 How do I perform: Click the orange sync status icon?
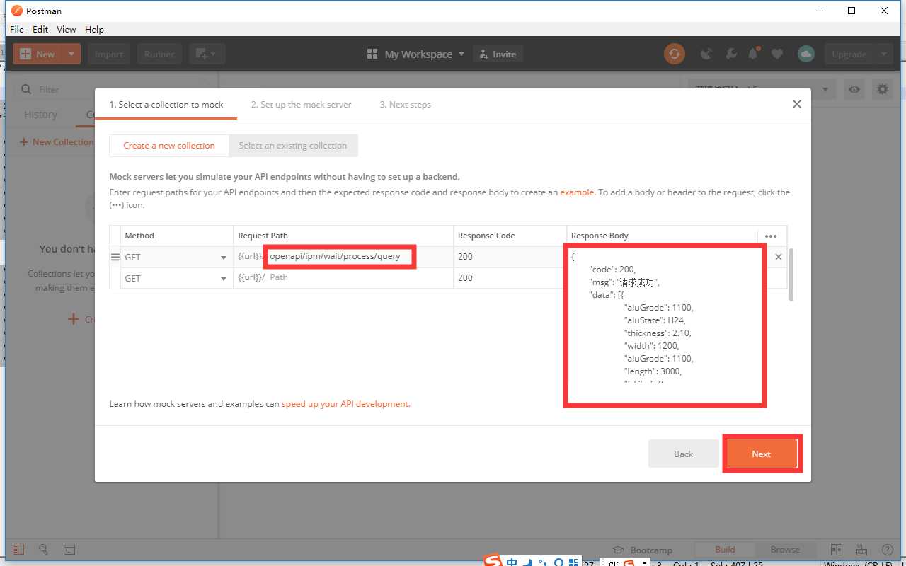[674, 54]
